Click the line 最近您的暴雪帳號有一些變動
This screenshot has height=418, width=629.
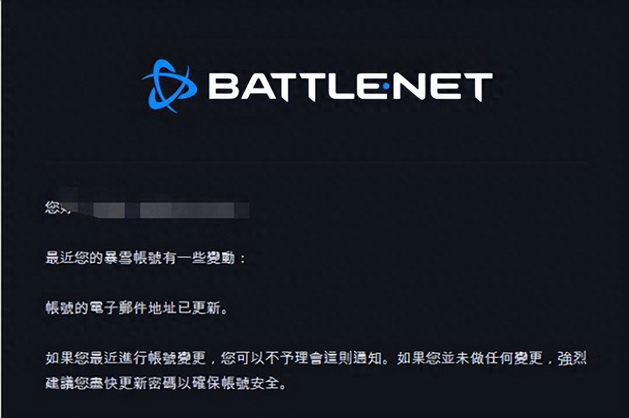tap(146, 258)
